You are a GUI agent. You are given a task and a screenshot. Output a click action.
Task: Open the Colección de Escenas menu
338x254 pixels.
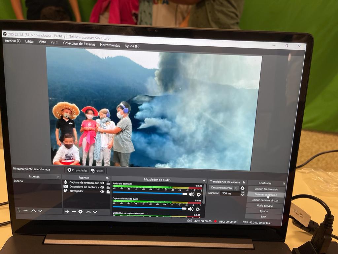click(x=79, y=44)
